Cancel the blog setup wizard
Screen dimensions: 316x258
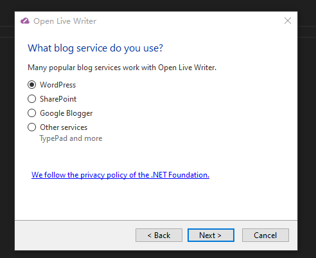[265, 235]
